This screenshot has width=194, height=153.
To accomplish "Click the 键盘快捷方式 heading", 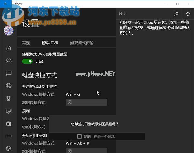I will click(x=39, y=75).
